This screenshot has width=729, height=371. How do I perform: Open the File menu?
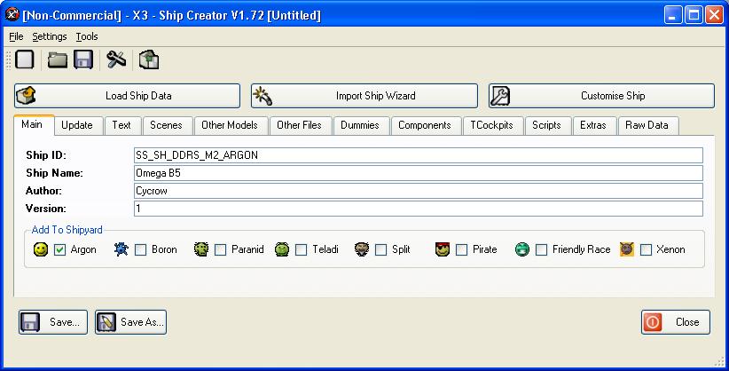click(16, 36)
